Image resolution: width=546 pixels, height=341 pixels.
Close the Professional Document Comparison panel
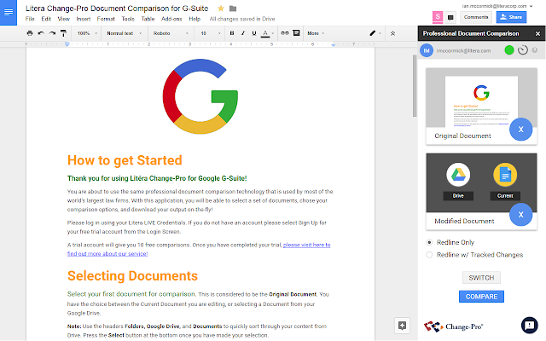click(537, 34)
